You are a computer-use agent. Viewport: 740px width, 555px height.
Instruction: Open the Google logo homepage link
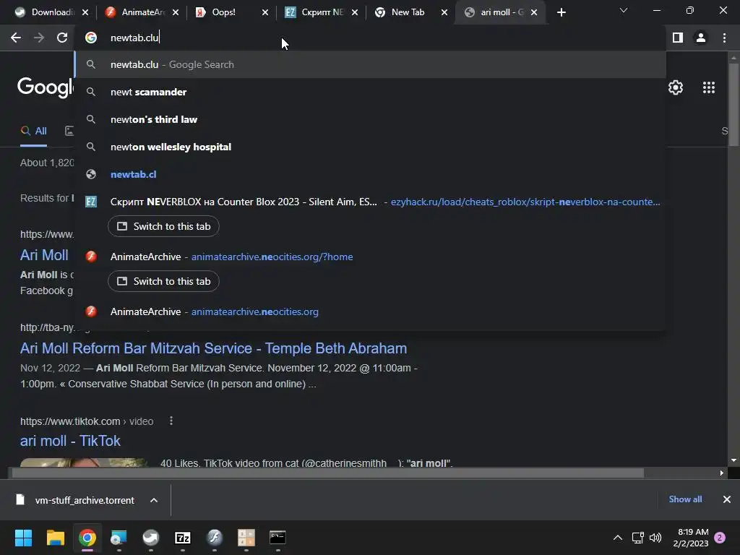[x=46, y=87]
